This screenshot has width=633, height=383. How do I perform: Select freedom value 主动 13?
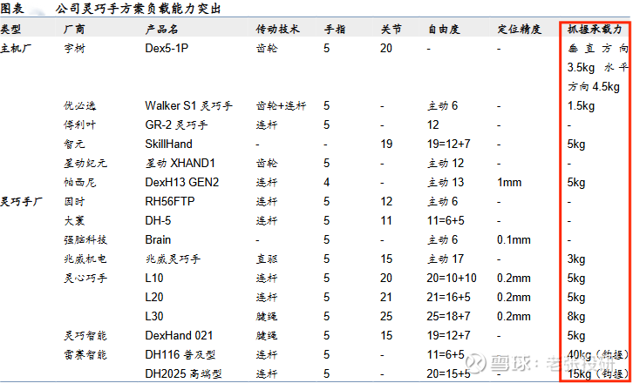click(446, 183)
